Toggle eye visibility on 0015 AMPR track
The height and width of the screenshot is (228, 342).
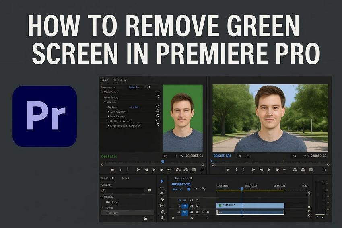pos(197,206)
